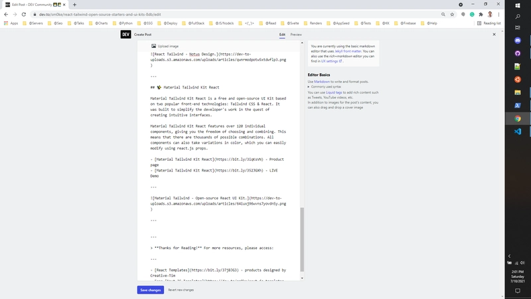Screen dimensions: 531x299
Task: Open the notification center icon
Action: pos(518,291)
